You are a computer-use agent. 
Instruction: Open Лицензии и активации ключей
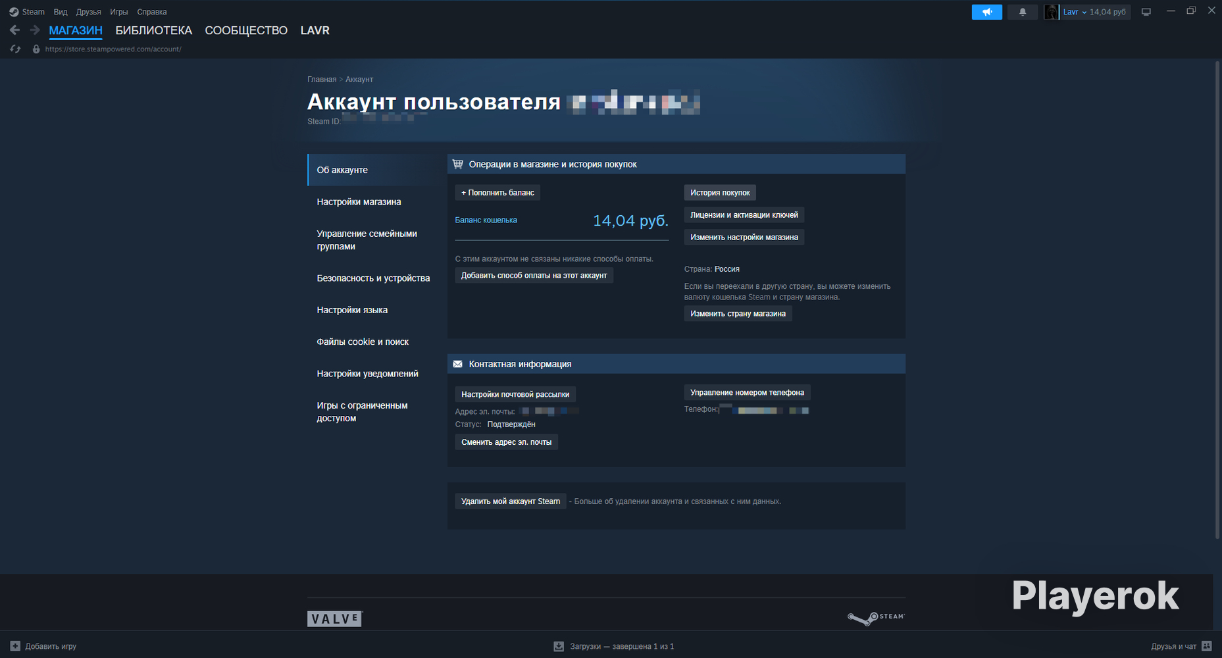pos(744,215)
